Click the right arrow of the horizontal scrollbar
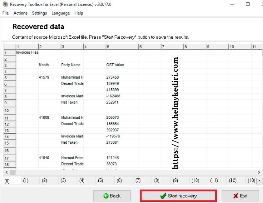Image resolution: width=263 pixels, height=203 pixels. 259,172
